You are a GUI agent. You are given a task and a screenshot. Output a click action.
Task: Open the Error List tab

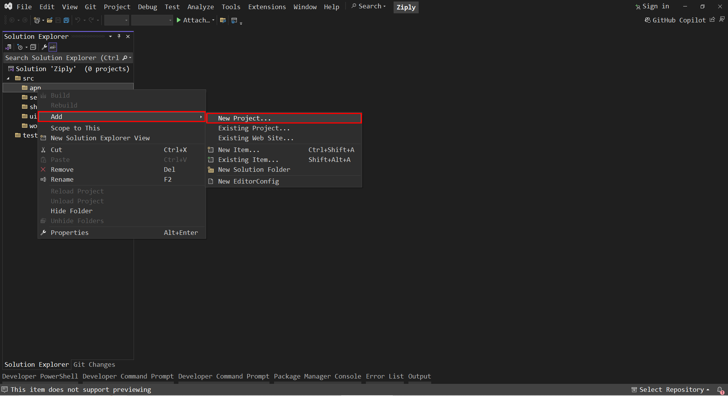point(384,376)
